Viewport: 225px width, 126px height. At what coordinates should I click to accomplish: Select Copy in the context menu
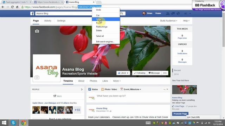[106, 19]
